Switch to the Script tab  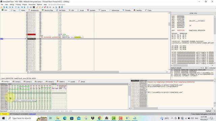81,10
